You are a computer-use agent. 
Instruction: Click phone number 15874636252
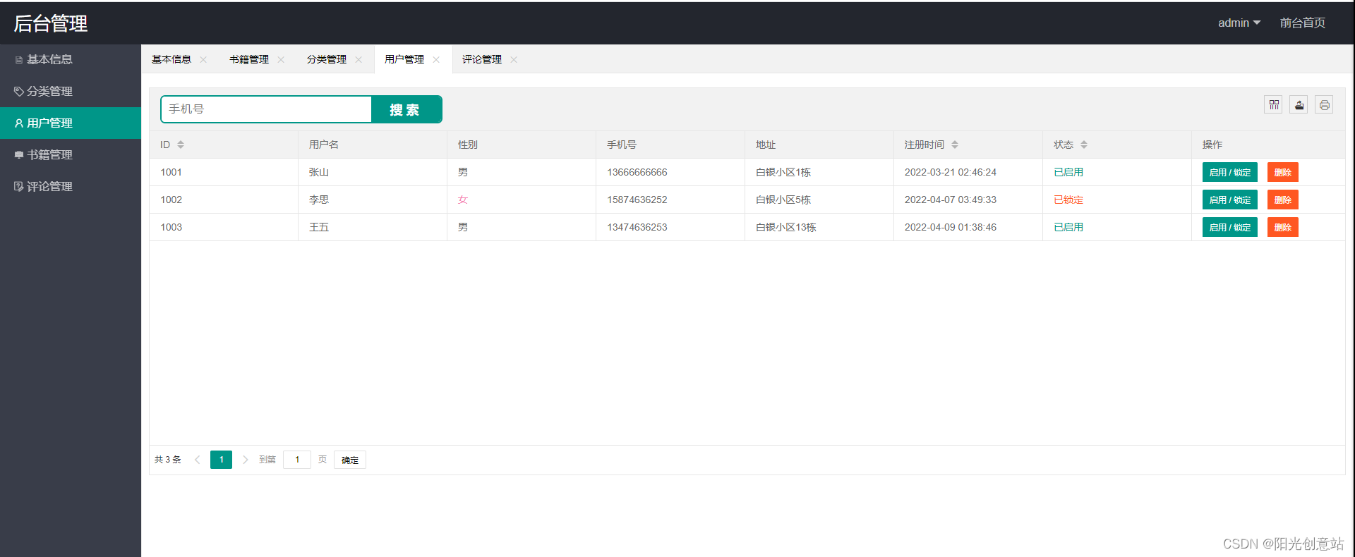637,200
